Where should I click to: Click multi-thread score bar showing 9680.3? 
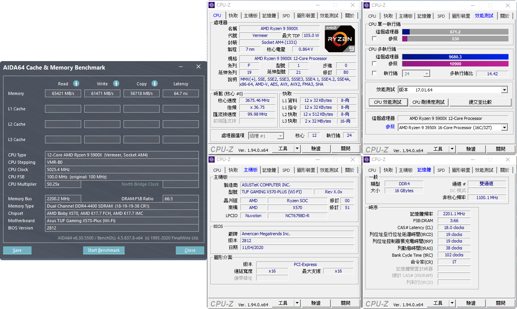(x=455, y=57)
